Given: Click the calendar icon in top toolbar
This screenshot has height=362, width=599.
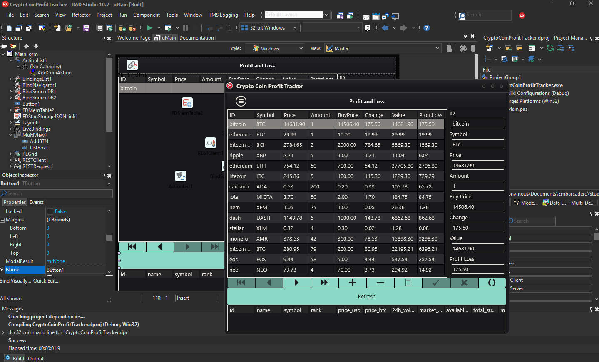Looking at the screenshot, I should [376, 17].
